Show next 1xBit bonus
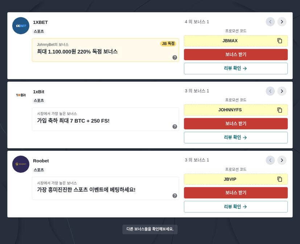Viewport: 300px width, 244px height. coord(282,91)
